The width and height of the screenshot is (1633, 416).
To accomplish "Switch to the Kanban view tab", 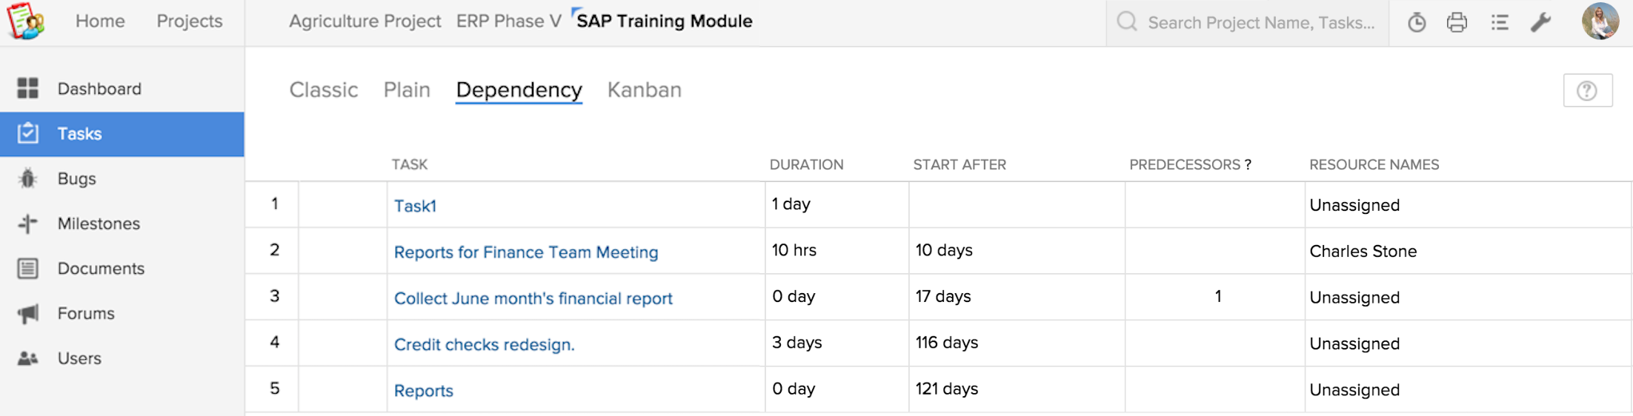I will click(x=644, y=90).
